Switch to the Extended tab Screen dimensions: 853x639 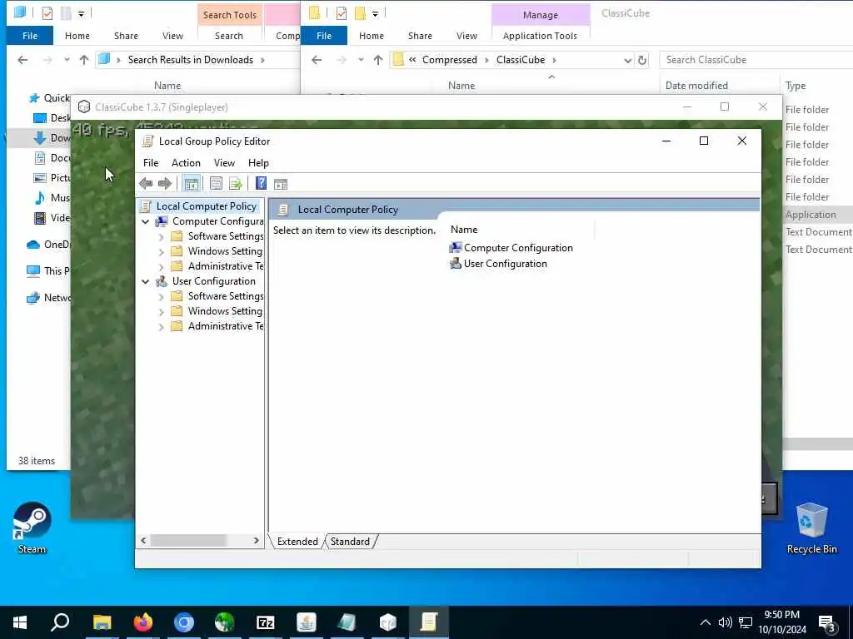(x=297, y=541)
